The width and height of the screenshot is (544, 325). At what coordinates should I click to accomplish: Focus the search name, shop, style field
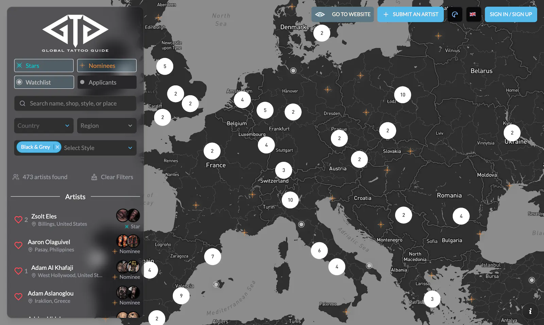[75, 103]
